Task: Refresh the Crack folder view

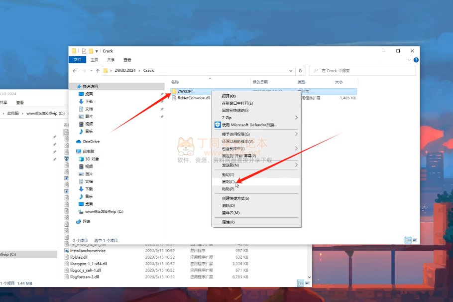Action: click(x=300, y=71)
